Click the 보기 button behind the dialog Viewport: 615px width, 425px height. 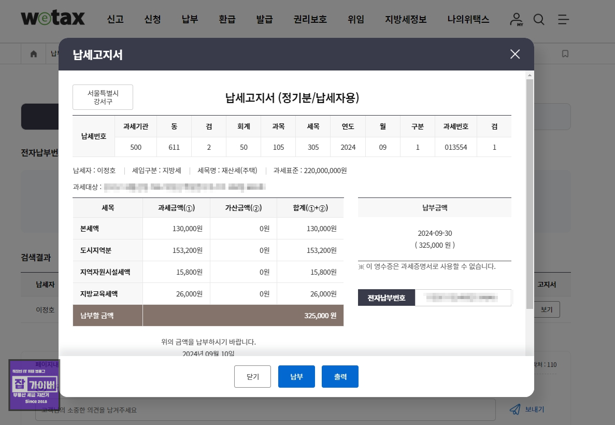coord(547,309)
